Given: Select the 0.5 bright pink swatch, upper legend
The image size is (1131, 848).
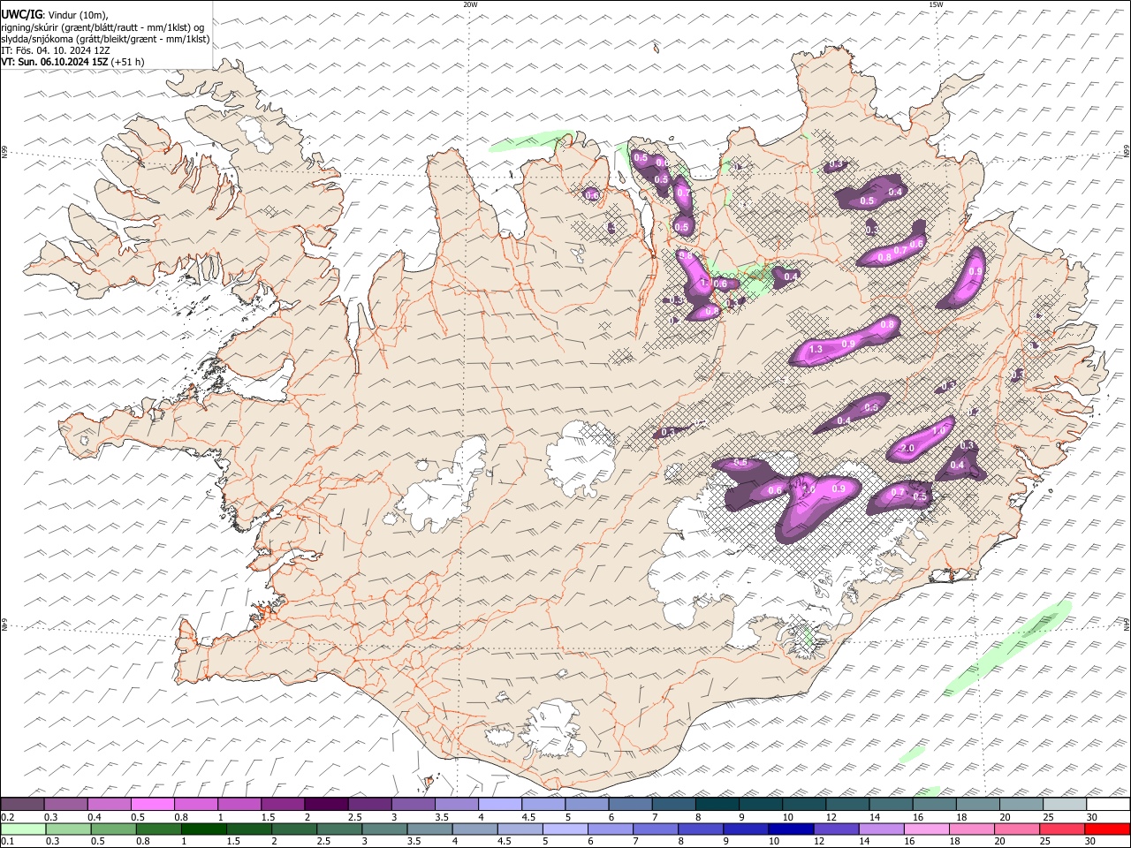Looking at the screenshot, I should (153, 804).
